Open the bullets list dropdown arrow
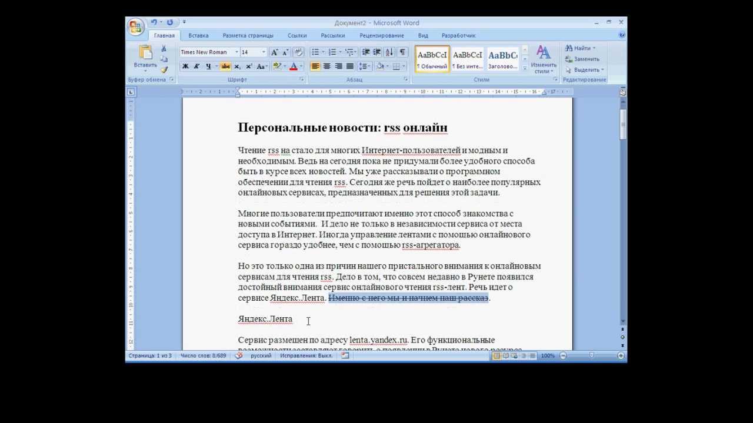Viewport: 753px width, 423px height. [324, 52]
